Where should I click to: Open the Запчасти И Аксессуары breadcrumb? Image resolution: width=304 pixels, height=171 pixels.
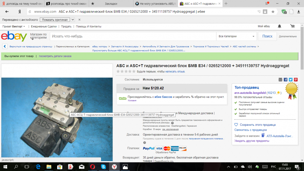pos(125,46)
